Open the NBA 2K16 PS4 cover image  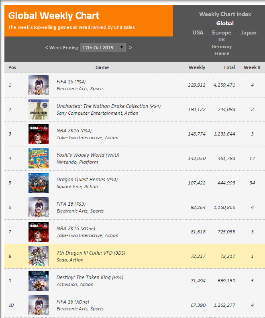(39, 134)
